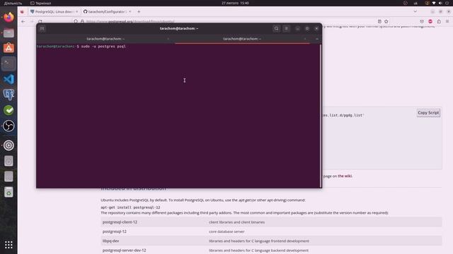453x254 pixels.
Task: Show applications grid in the dock
Action: tap(8, 245)
